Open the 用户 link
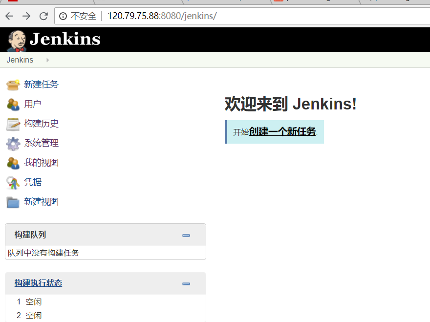This screenshot has height=322, width=430. (33, 104)
